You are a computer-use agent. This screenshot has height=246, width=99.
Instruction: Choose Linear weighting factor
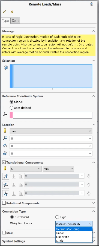pyautogui.click(x=74, y=233)
